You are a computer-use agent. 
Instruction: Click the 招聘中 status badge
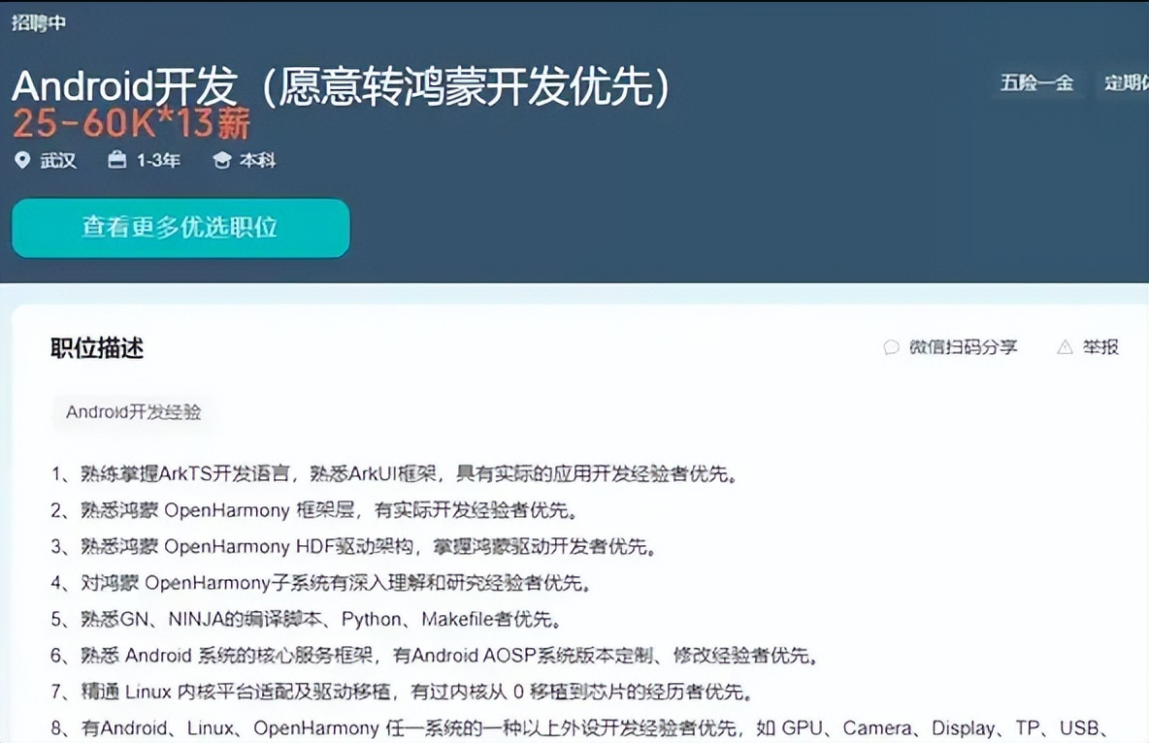pyautogui.click(x=38, y=21)
